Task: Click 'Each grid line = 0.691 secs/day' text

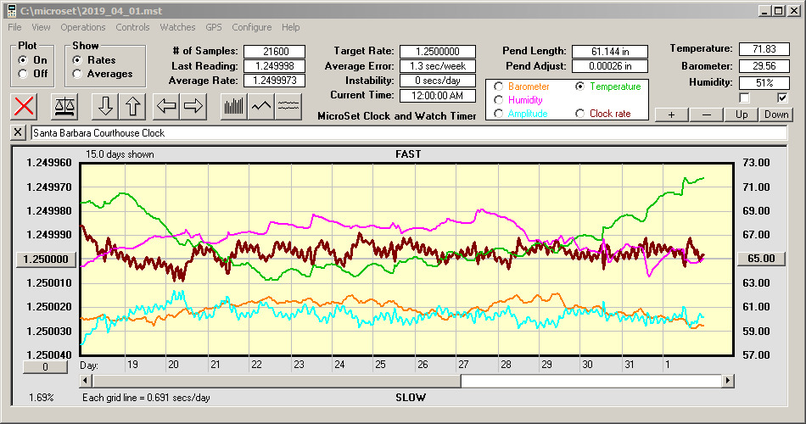Action: pyautogui.click(x=146, y=397)
